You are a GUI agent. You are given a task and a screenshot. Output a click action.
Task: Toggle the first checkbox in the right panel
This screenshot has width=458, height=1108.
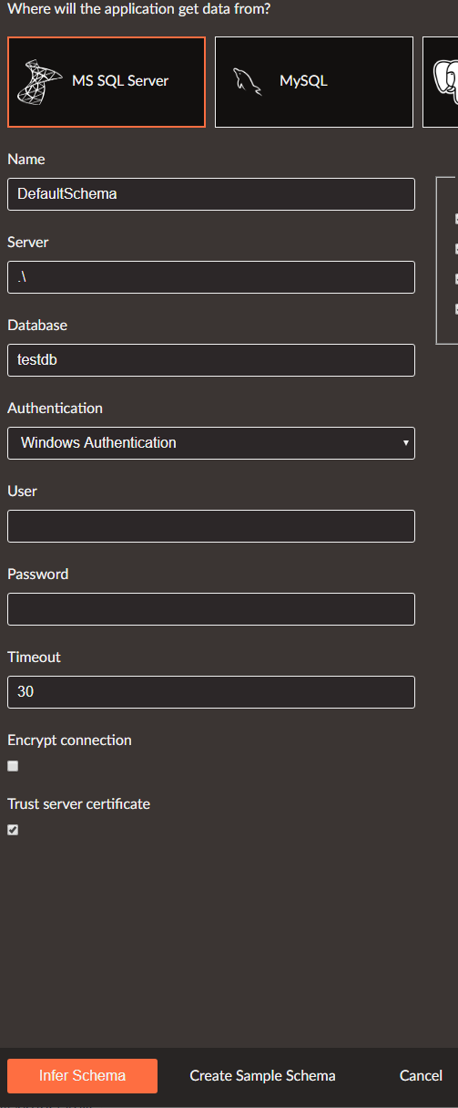coord(456,219)
